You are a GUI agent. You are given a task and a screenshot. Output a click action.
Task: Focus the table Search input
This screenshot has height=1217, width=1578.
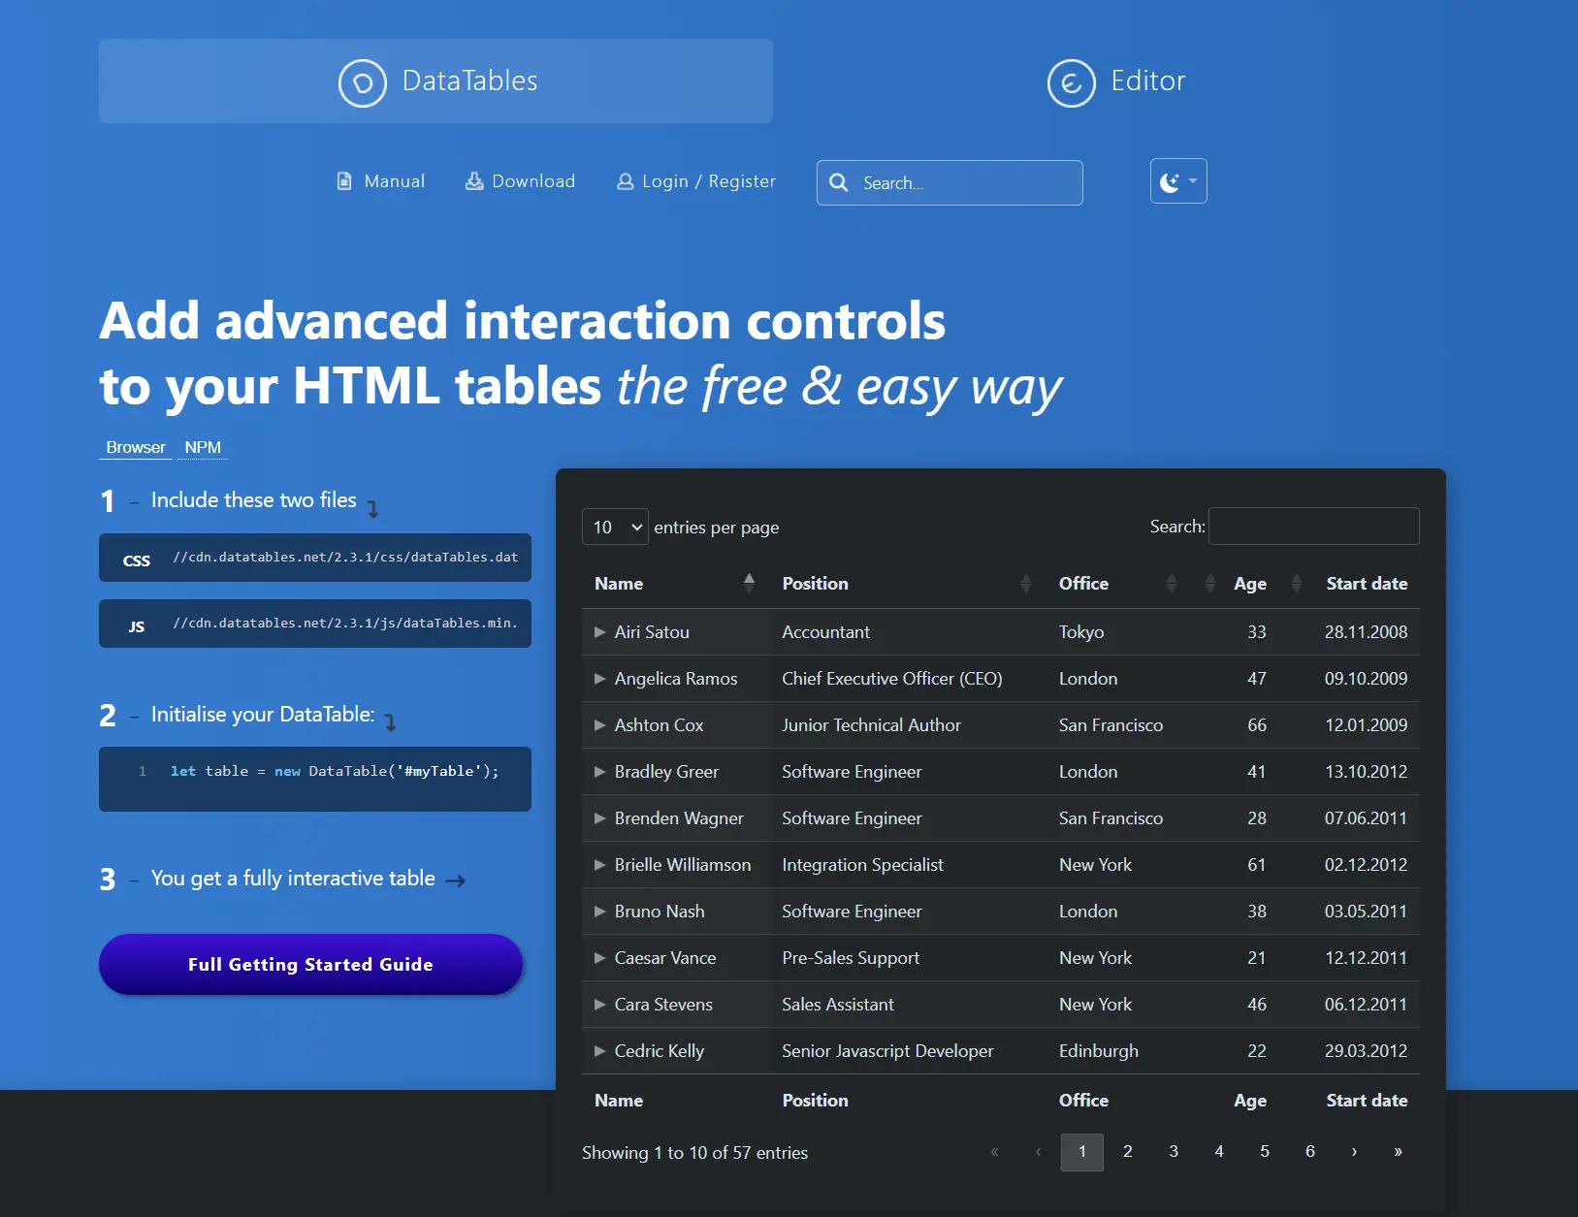[1314, 527]
